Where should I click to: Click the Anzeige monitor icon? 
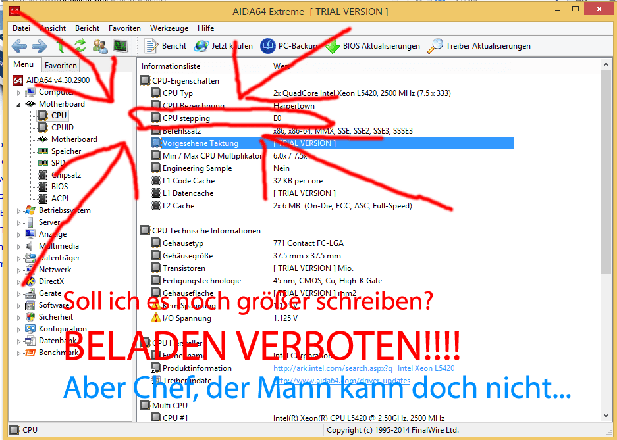30,234
